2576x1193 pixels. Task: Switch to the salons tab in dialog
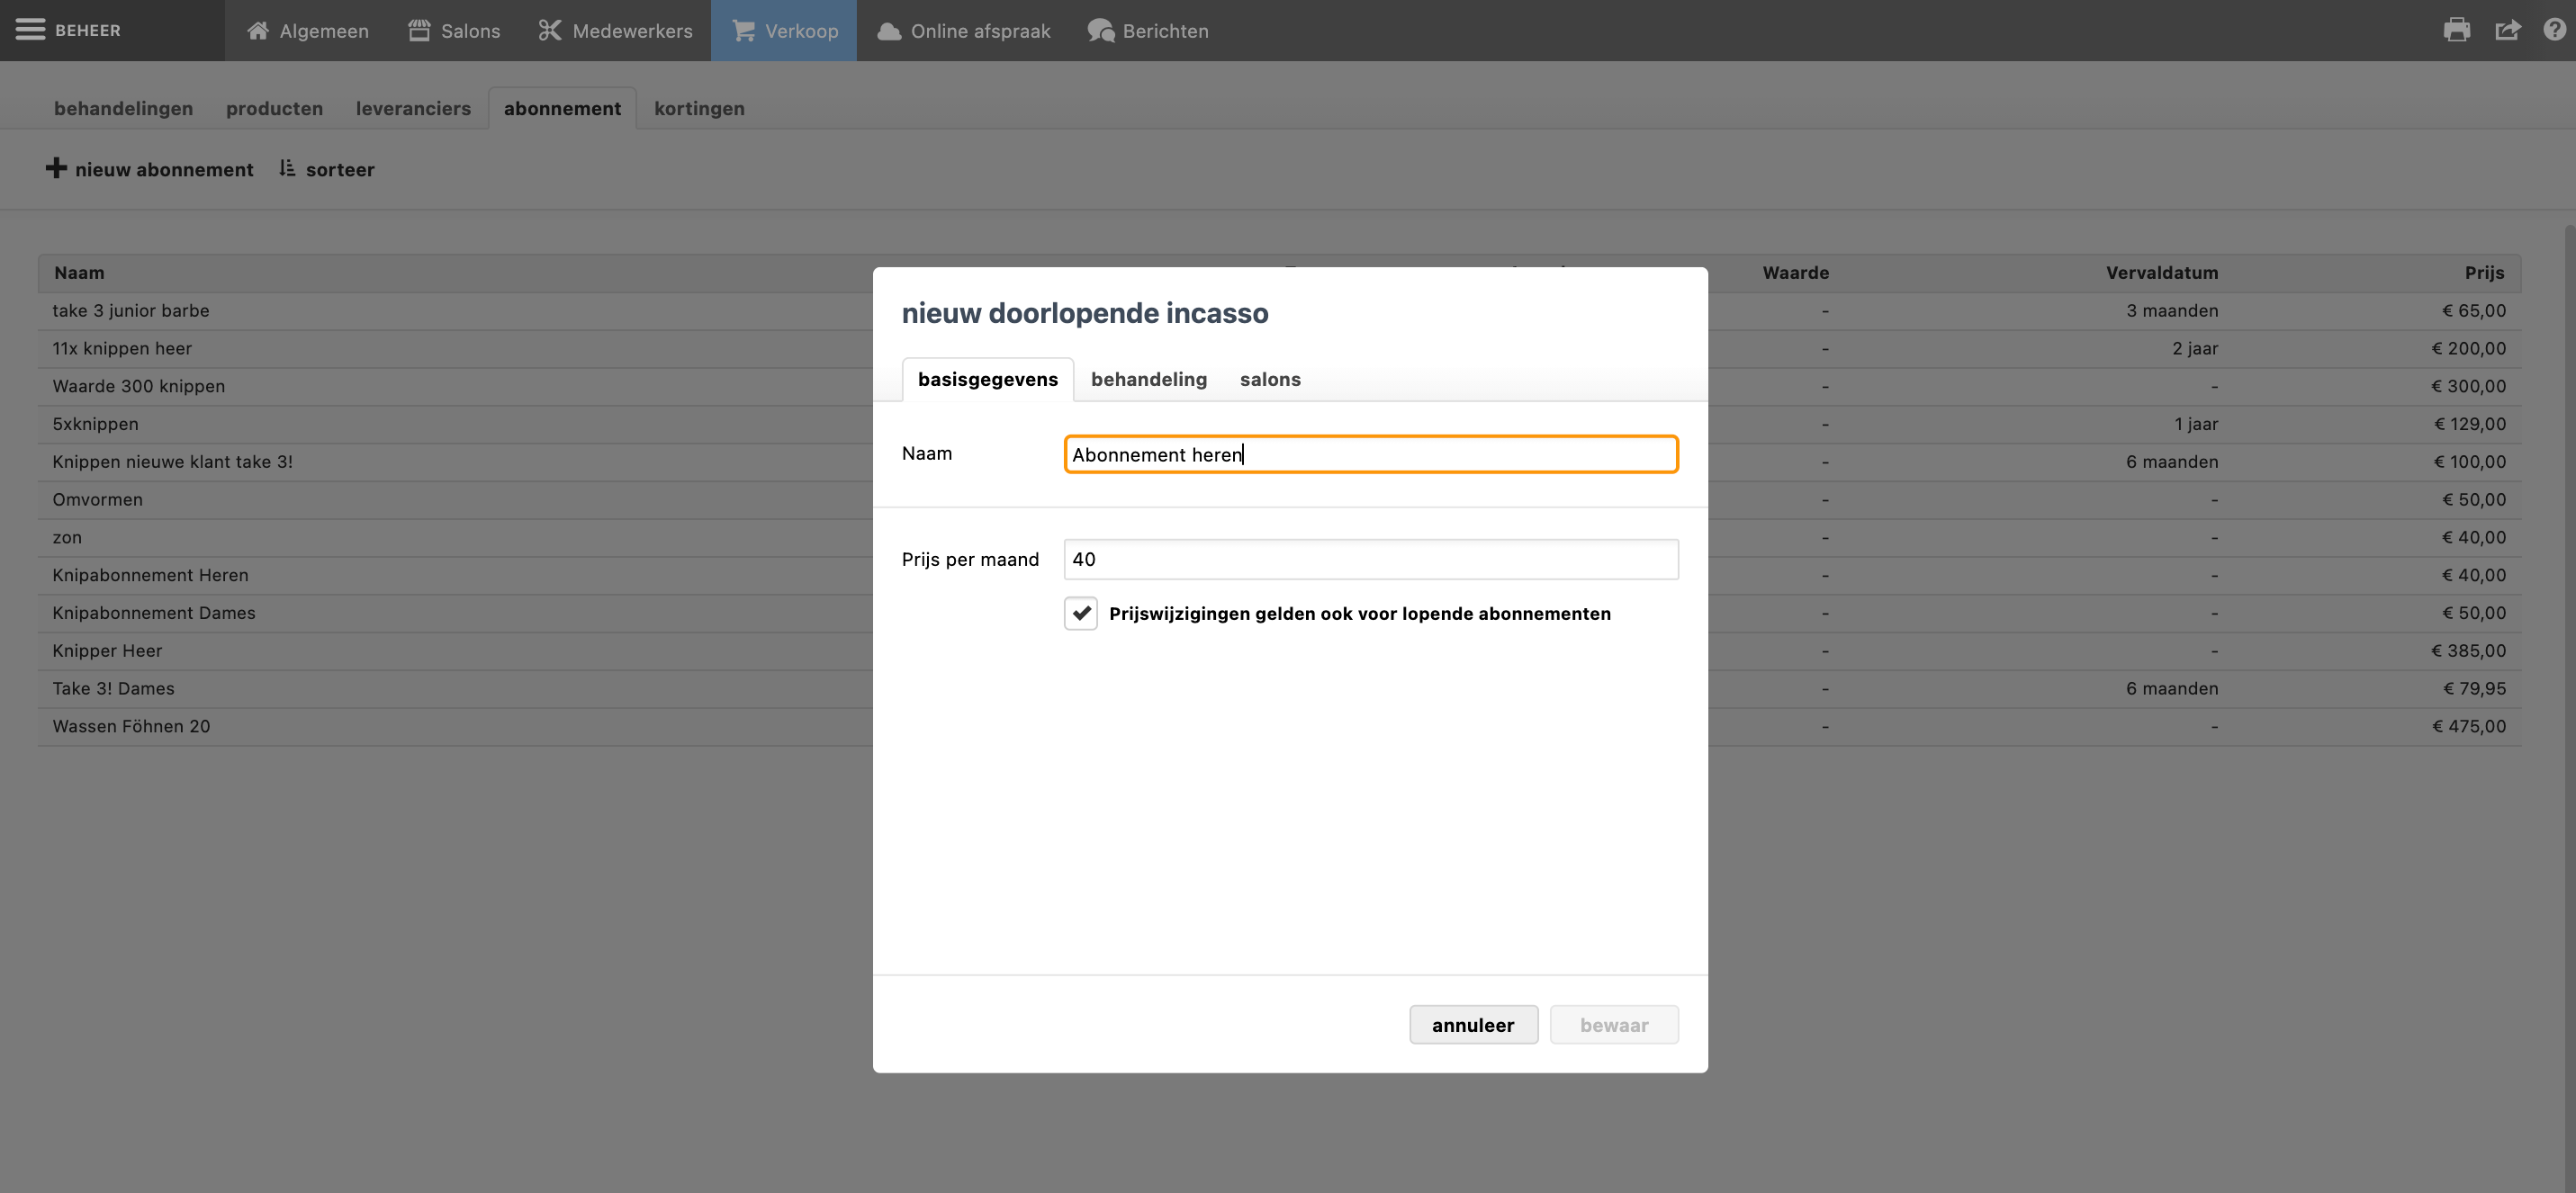pos(1269,379)
